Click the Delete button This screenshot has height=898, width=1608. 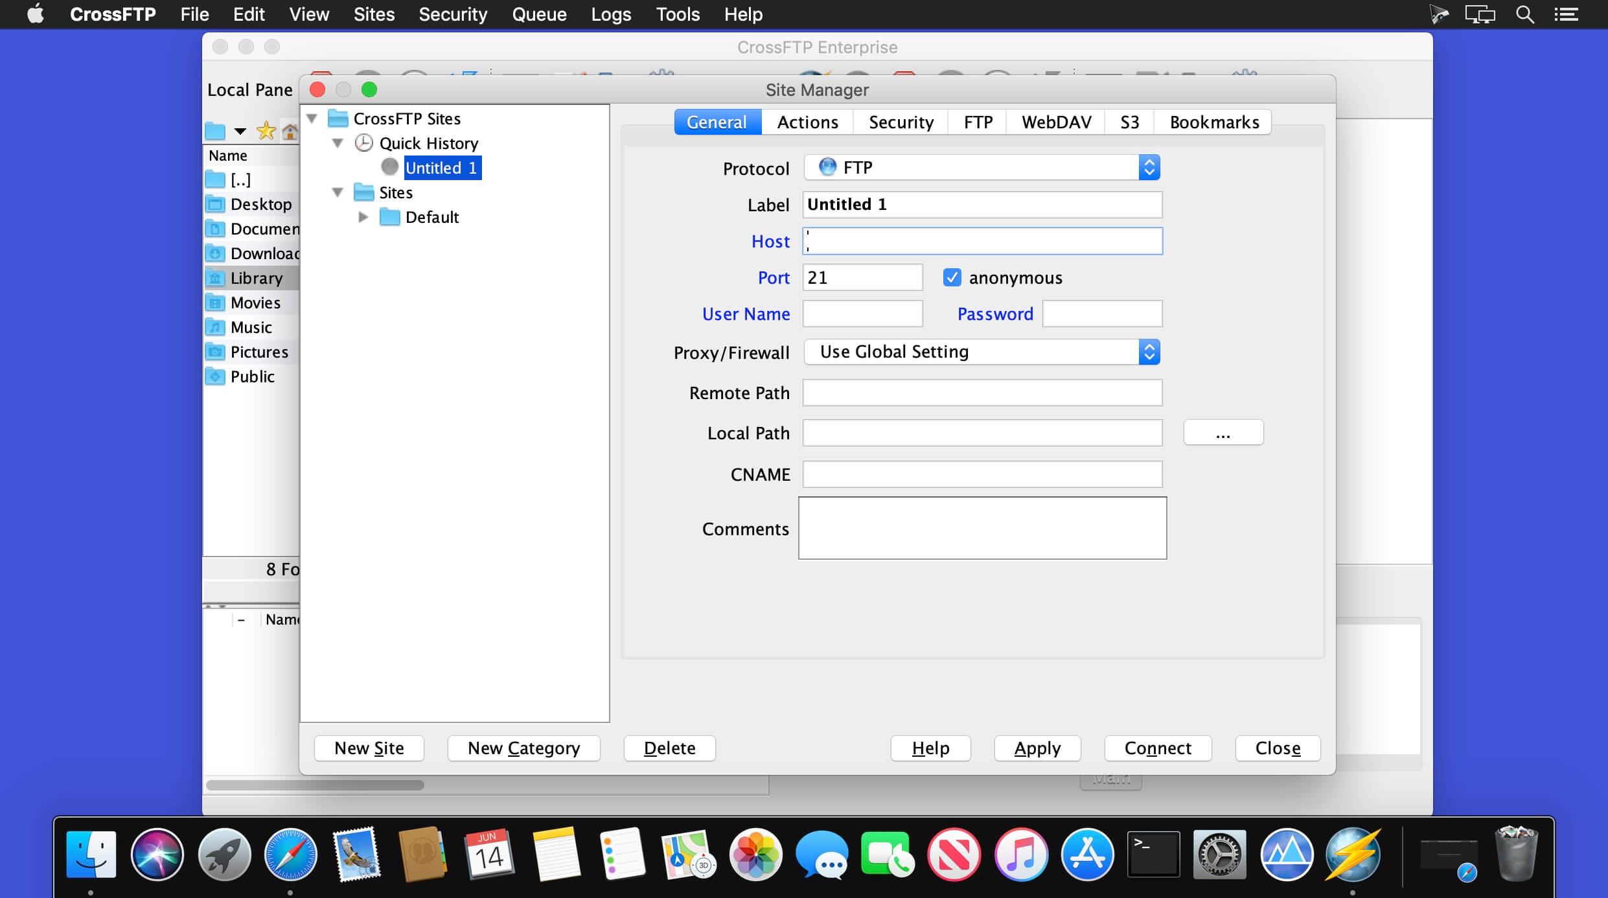click(670, 748)
